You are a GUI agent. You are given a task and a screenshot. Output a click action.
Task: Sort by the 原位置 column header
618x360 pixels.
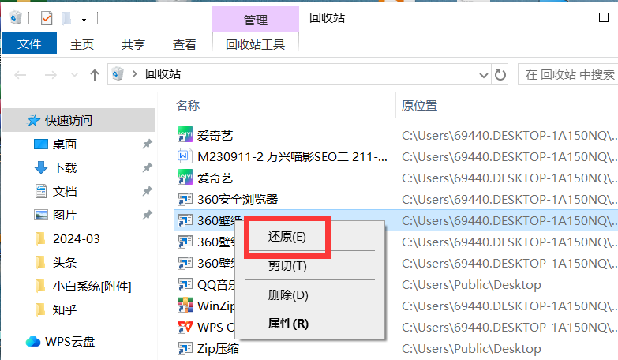coord(419,105)
